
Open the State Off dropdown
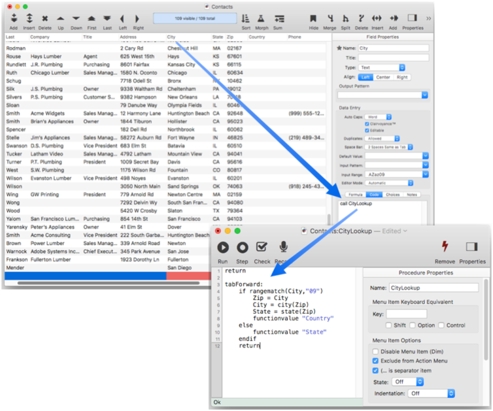(x=408, y=382)
